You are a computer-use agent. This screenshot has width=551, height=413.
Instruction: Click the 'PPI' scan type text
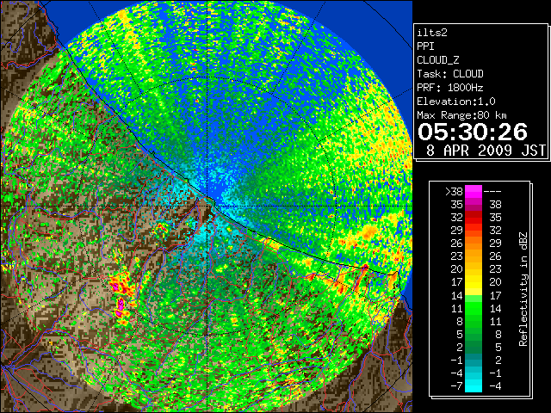pos(425,46)
